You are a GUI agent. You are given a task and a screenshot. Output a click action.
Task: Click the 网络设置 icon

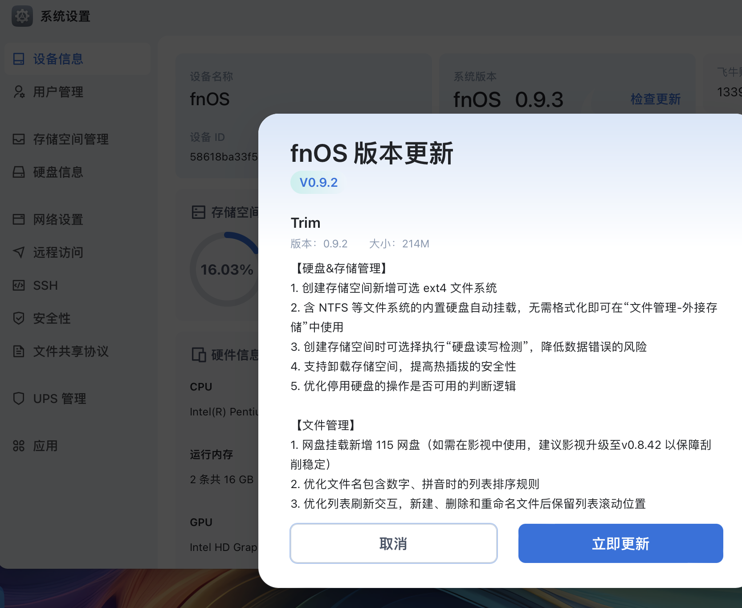click(x=19, y=219)
